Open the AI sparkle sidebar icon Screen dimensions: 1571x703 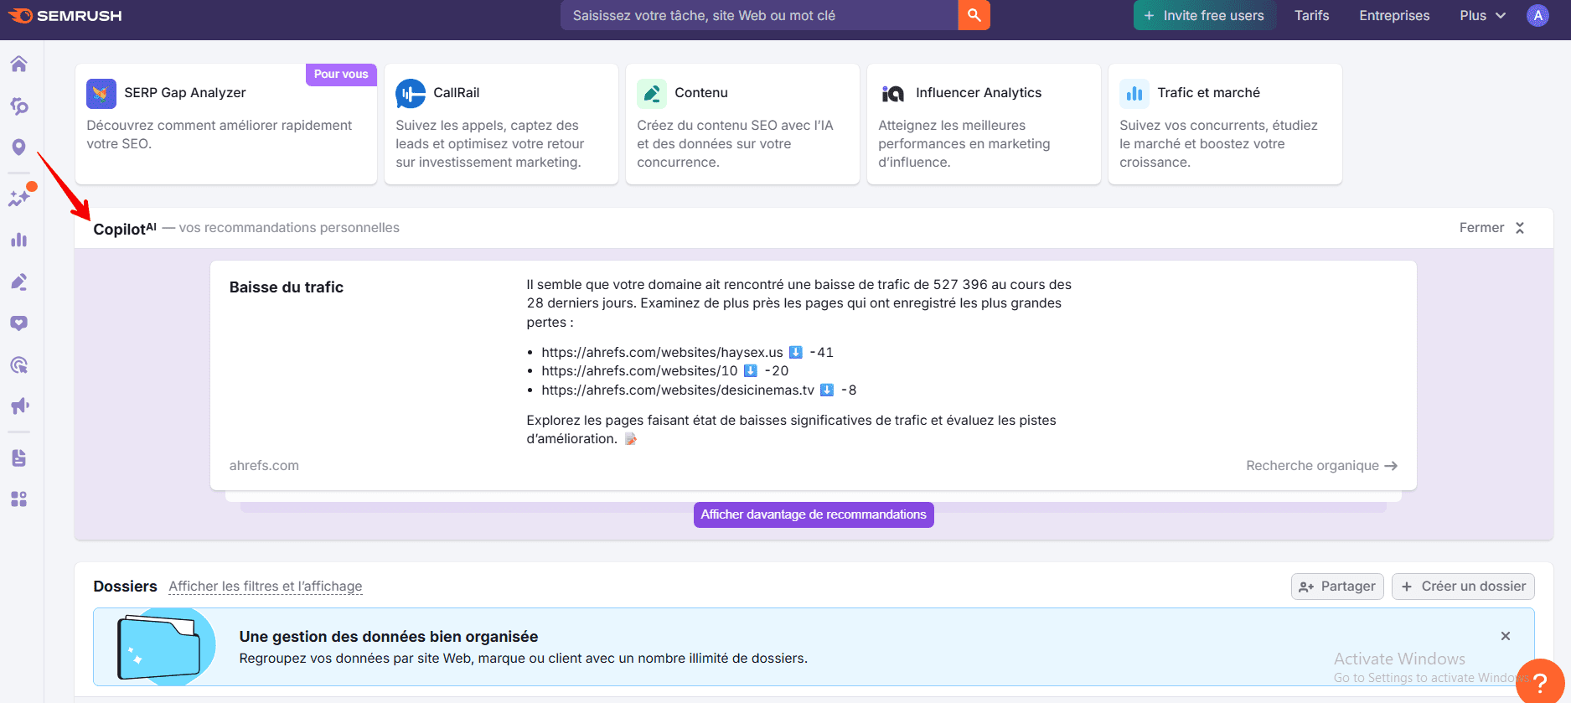pos(18,198)
